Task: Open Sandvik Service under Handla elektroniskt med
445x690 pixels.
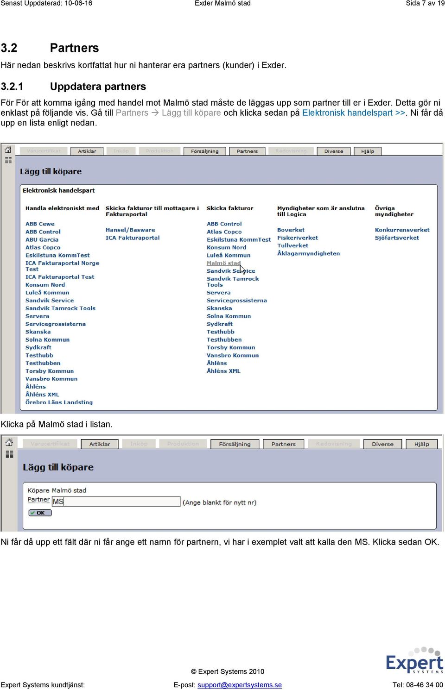Action: pyautogui.click(x=50, y=301)
